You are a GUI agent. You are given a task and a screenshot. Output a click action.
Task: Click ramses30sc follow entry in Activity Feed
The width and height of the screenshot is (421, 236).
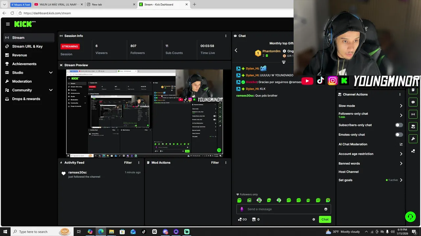click(x=101, y=174)
